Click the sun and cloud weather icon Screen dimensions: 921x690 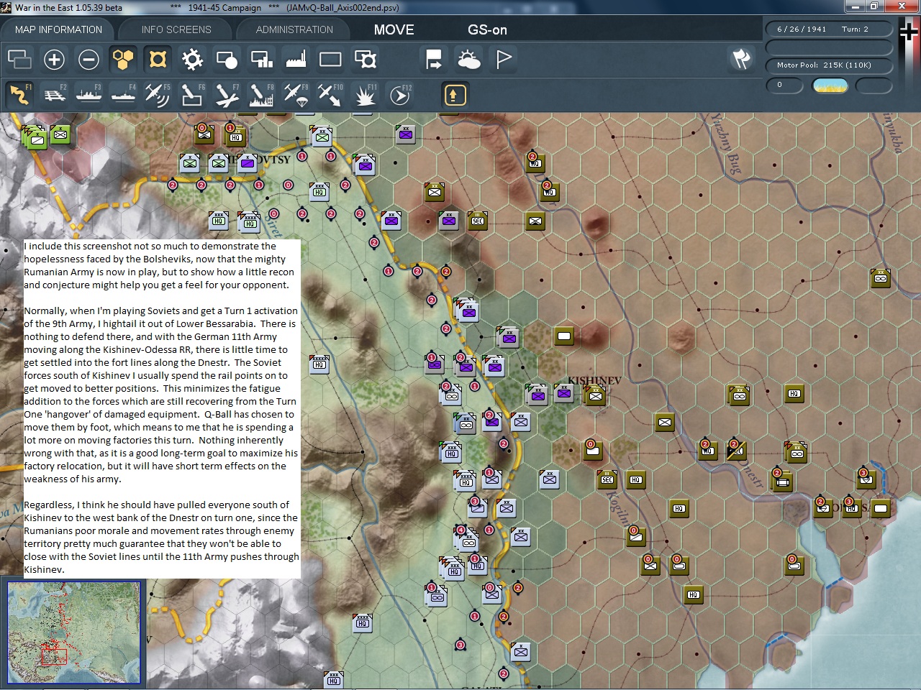click(x=468, y=59)
